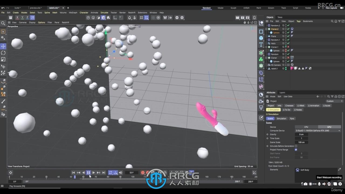Image resolution: width=345 pixels, height=194 pixels.
Task: Click the Camera icon in right palette
Action: point(261,101)
